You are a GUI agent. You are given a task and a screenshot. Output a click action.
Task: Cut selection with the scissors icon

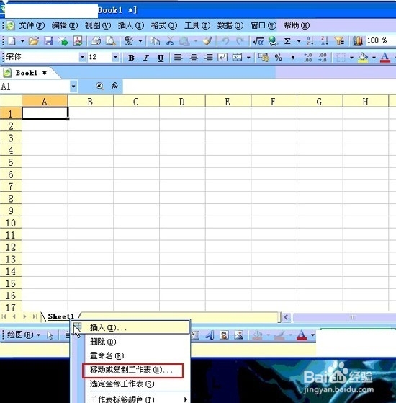pos(170,41)
